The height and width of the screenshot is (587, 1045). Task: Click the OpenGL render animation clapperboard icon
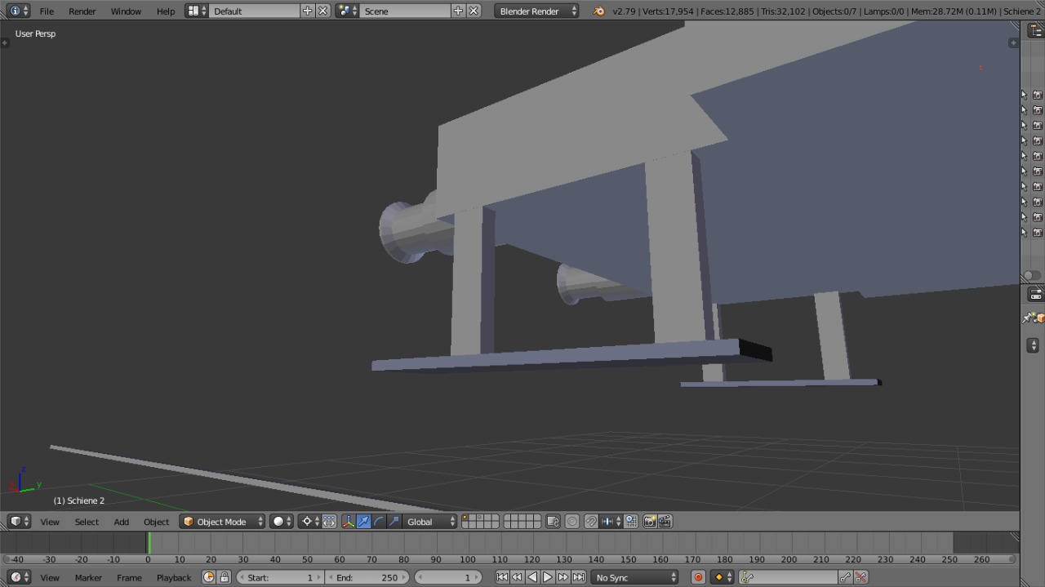point(665,522)
